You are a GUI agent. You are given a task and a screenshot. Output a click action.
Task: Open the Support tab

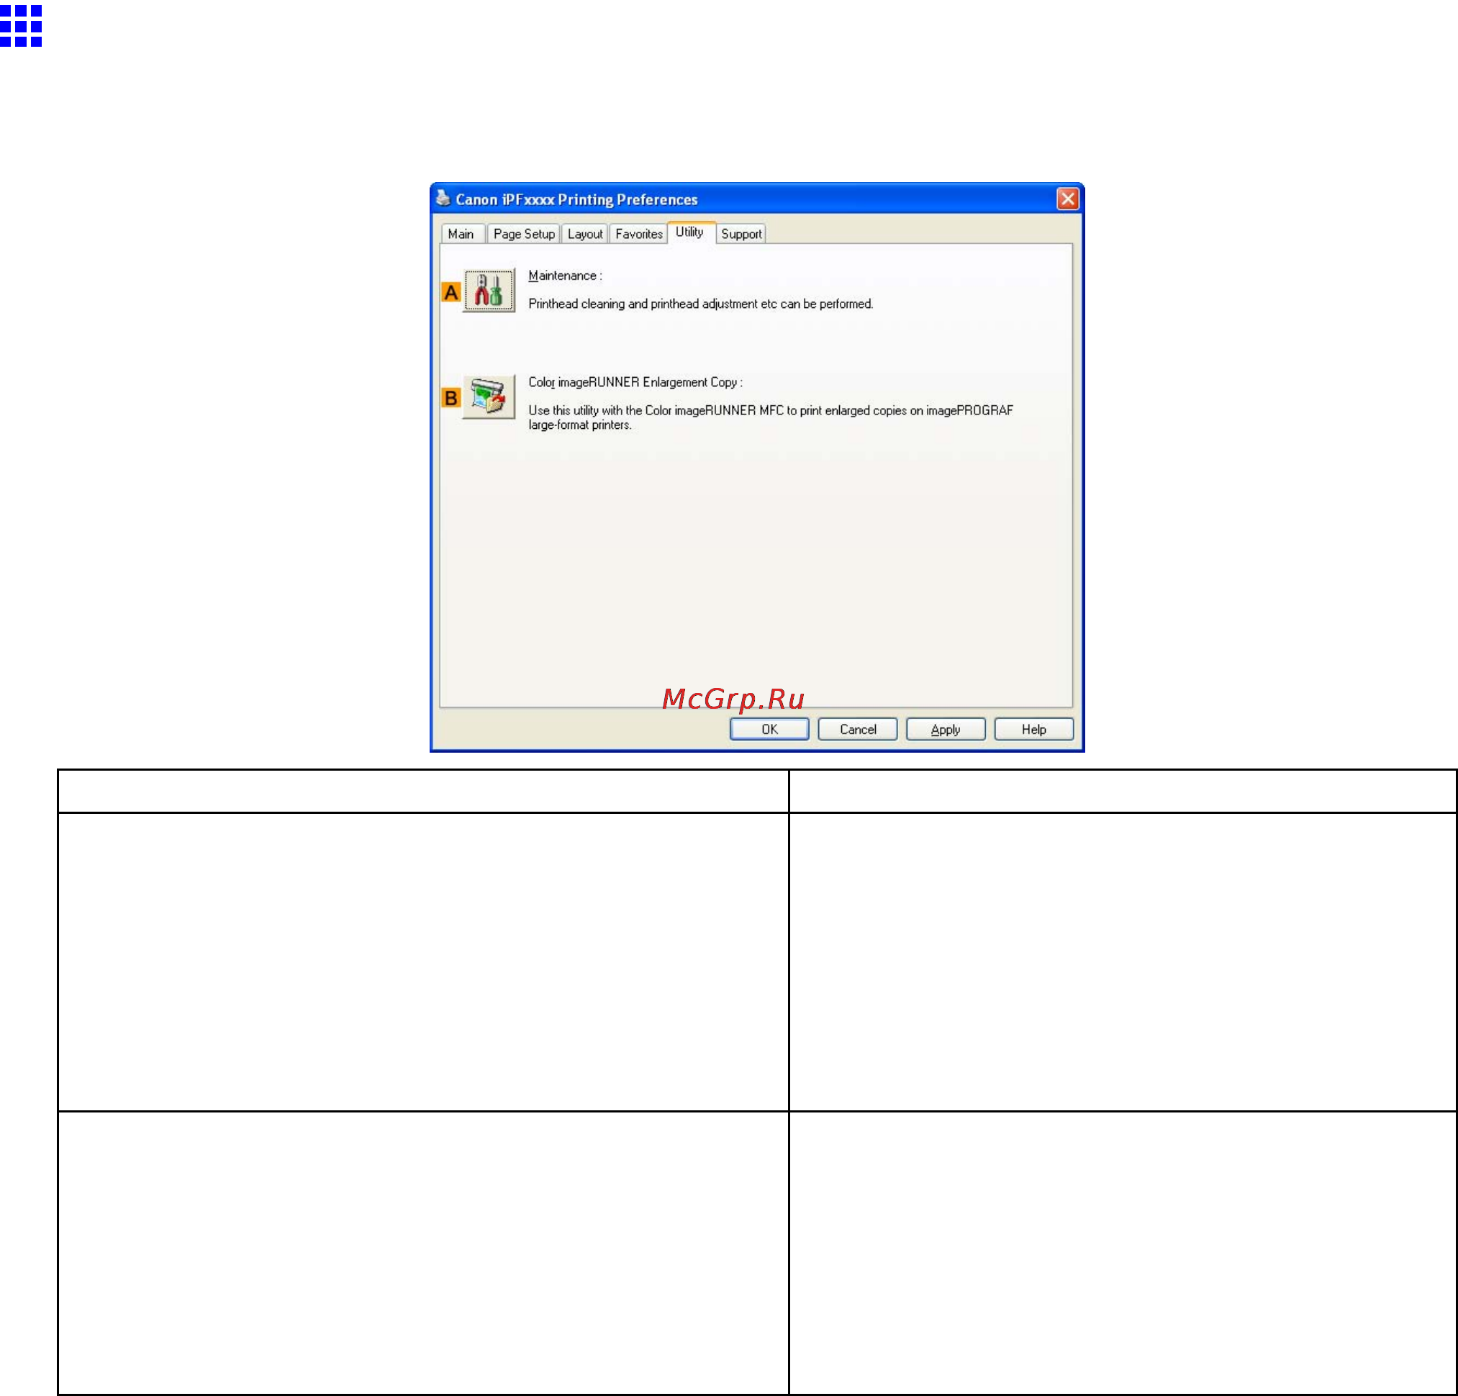click(741, 234)
